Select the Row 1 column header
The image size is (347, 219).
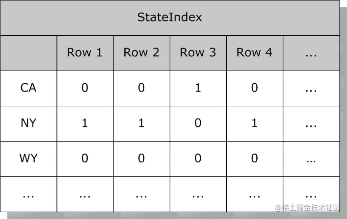click(85, 53)
